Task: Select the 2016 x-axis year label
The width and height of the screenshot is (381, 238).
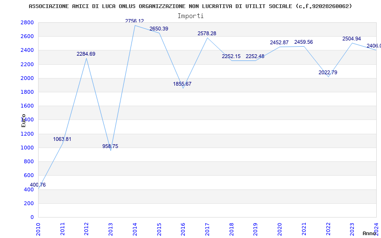Action: click(x=183, y=229)
